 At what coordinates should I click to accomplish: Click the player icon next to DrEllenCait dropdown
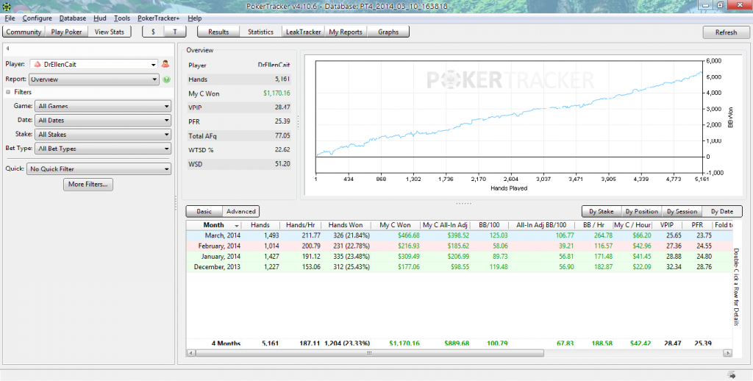[165, 64]
